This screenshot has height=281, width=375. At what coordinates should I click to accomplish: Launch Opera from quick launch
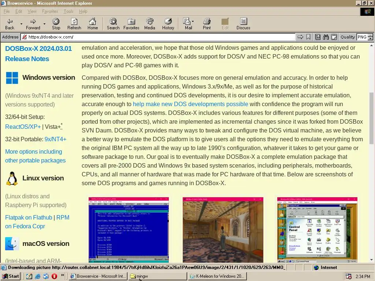point(54,276)
